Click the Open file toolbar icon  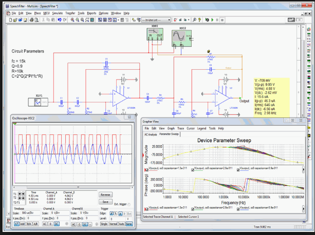(16, 19)
